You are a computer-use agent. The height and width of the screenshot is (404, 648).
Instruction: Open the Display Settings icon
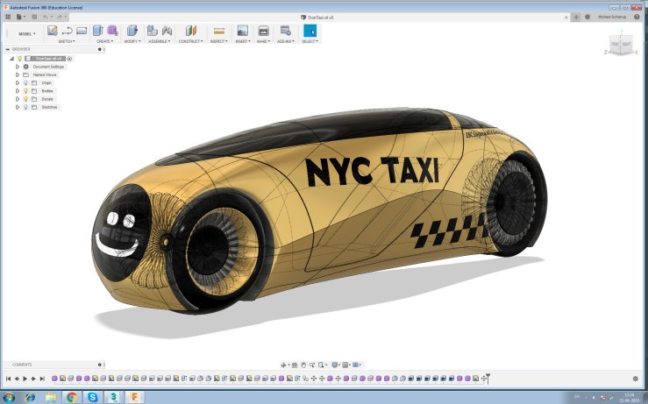[x=335, y=365]
